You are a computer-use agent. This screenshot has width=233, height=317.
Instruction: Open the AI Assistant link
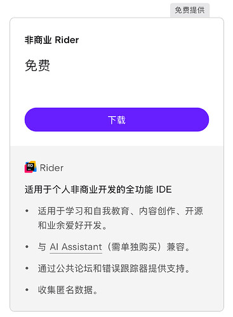click(76, 247)
